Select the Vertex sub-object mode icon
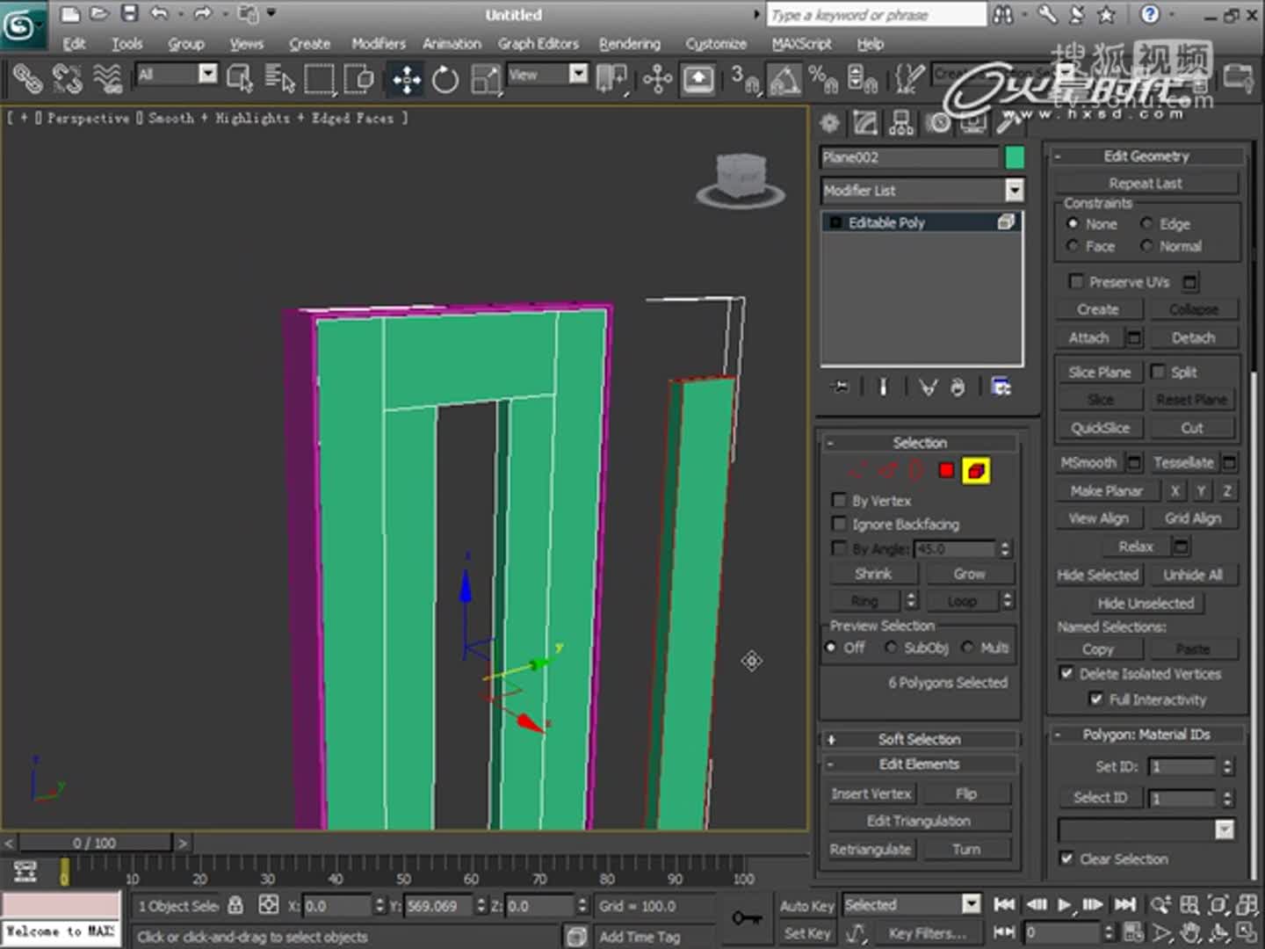The image size is (1265, 949). (857, 470)
